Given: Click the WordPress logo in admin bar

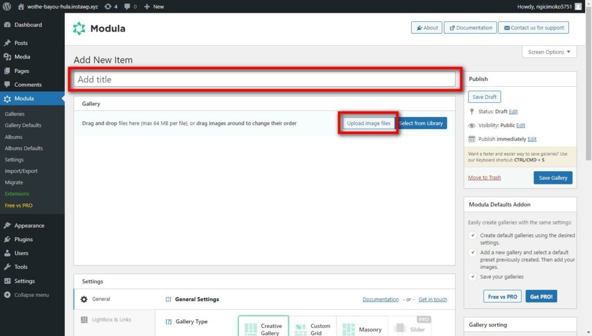Looking at the screenshot, I should click(x=7, y=6).
